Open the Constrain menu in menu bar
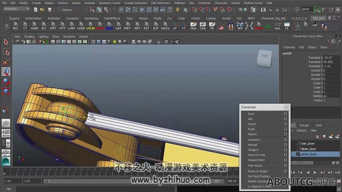 coord(204,3)
